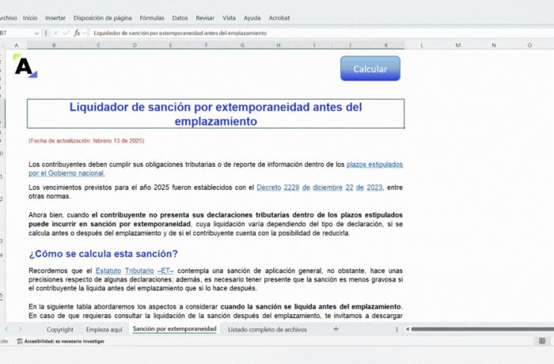Open the Vista ribbon tab
The height and width of the screenshot is (364, 554).
tap(229, 17)
